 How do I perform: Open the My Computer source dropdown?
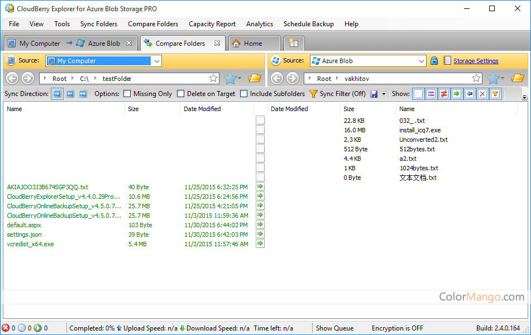pos(156,60)
